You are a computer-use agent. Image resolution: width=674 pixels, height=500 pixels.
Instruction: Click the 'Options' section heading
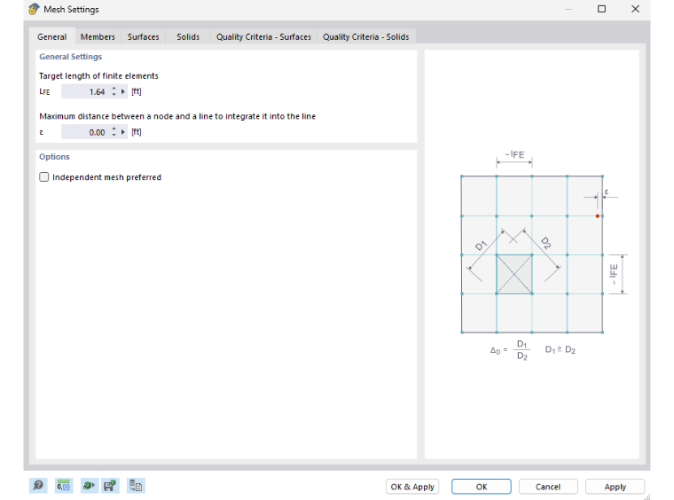pos(54,157)
